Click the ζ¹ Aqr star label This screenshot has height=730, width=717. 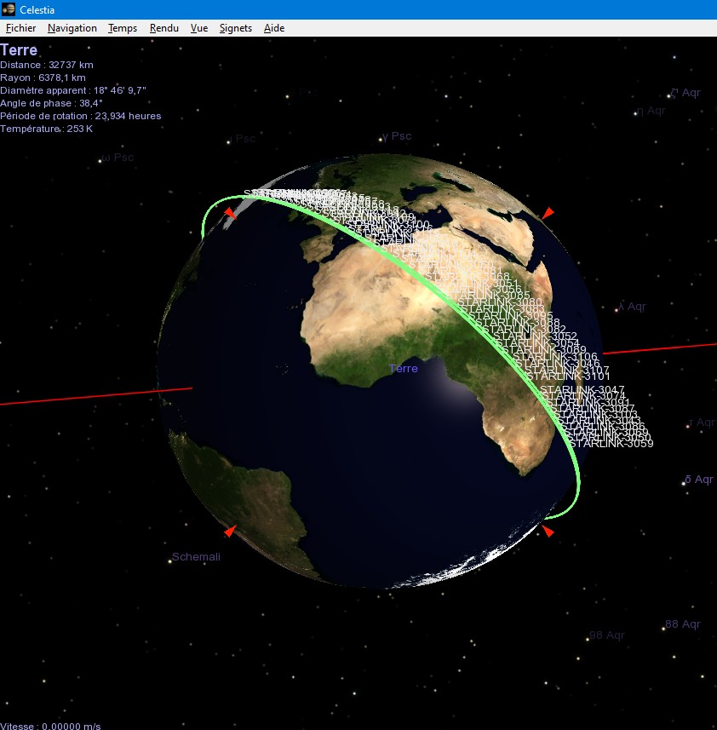point(685,93)
